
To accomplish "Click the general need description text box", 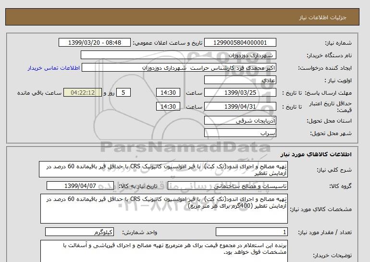I will [x=163, y=169].
